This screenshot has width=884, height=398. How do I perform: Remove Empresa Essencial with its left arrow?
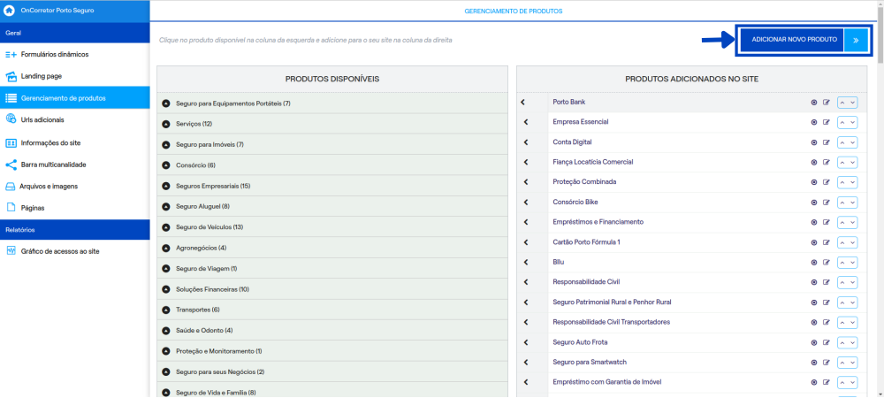(x=525, y=122)
